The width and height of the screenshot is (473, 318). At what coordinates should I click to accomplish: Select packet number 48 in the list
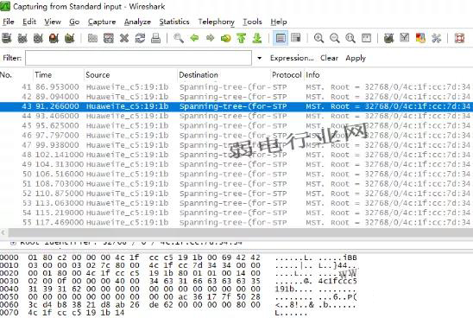tap(236, 155)
